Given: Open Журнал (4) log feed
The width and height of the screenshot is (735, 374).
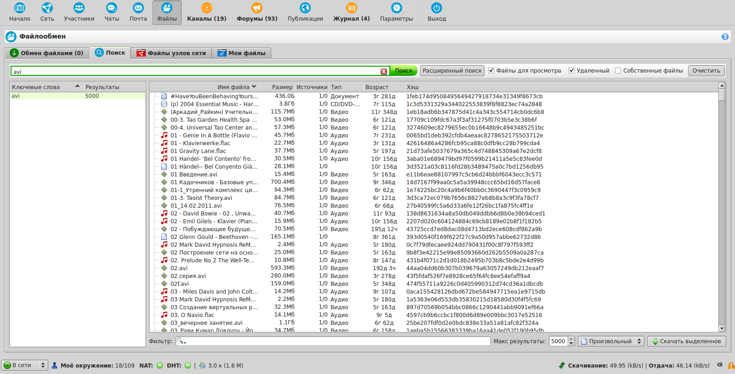Looking at the screenshot, I should click(352, 12).
